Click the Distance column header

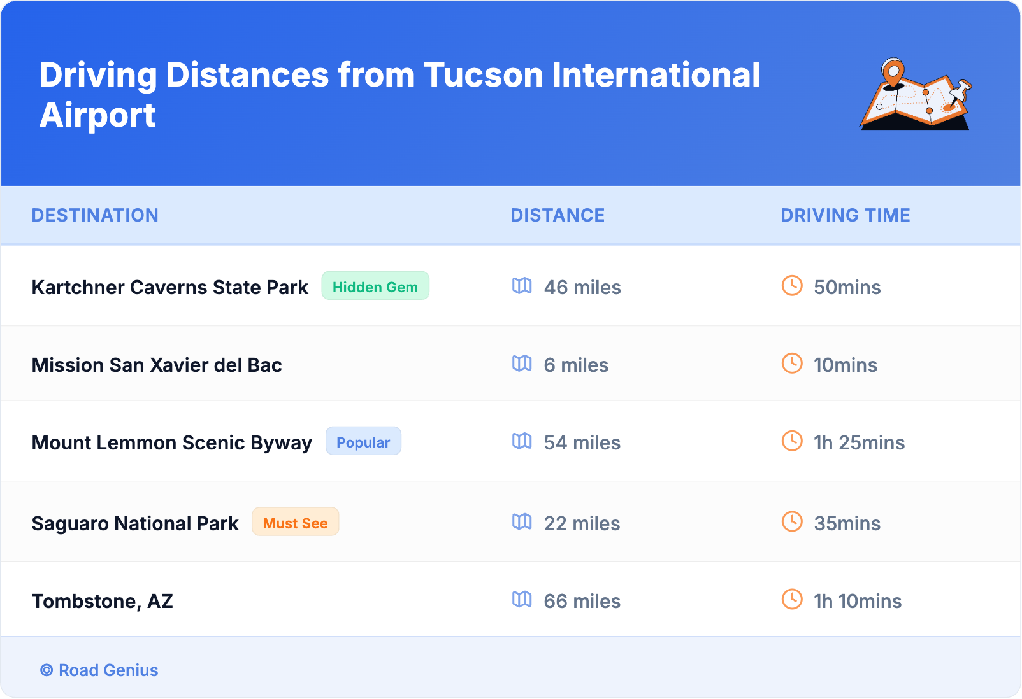pos(558,215)
